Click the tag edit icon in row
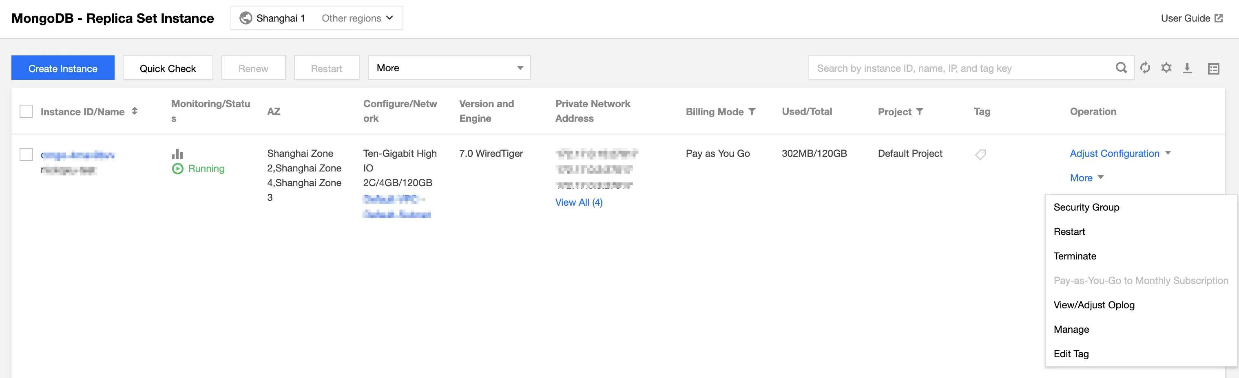Image resolution: width=1239 pixels, height=378 pixels. 980,155
